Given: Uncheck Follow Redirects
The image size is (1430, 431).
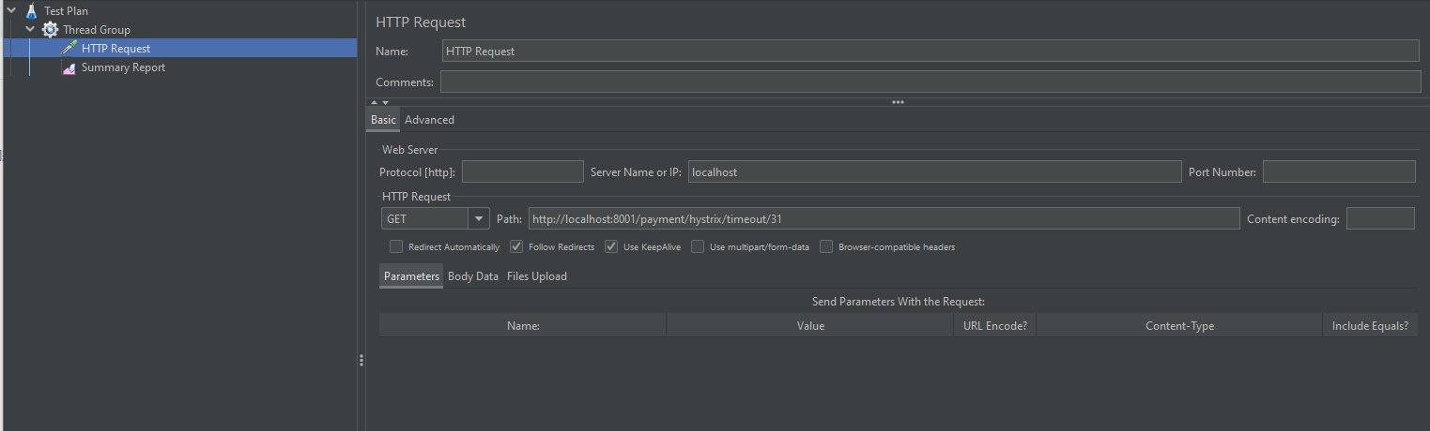Looking at the screenshot, I should 516,247.
